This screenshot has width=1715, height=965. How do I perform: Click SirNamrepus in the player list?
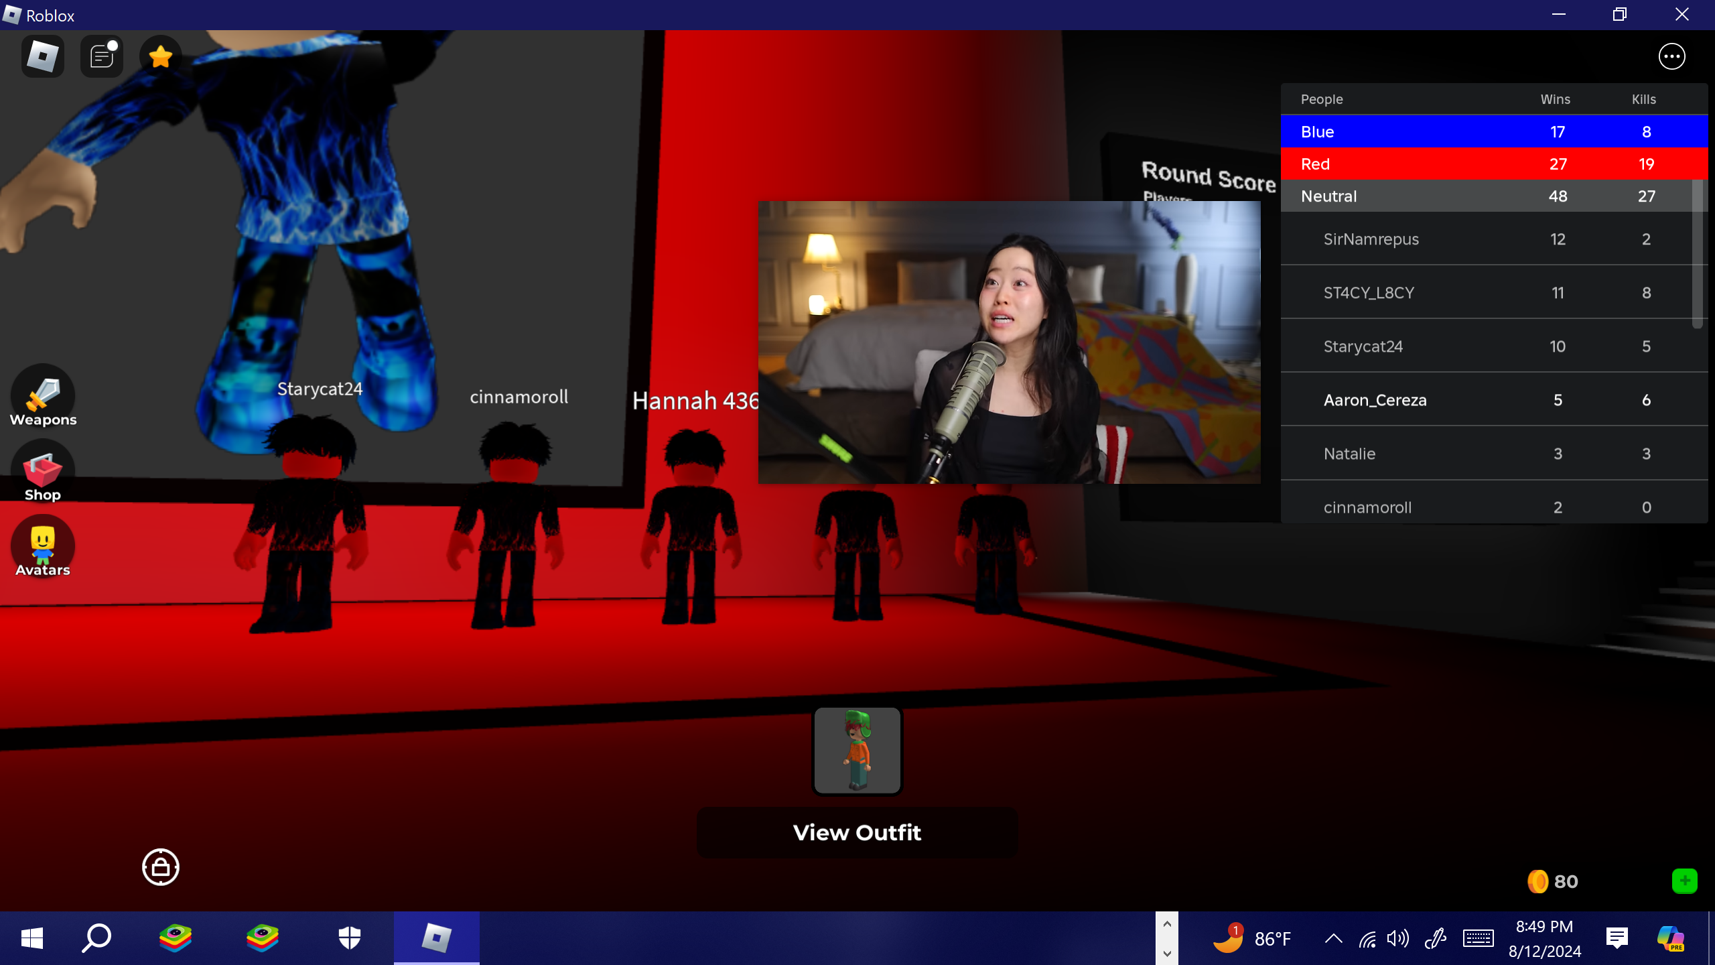[x=1371, y=239]
